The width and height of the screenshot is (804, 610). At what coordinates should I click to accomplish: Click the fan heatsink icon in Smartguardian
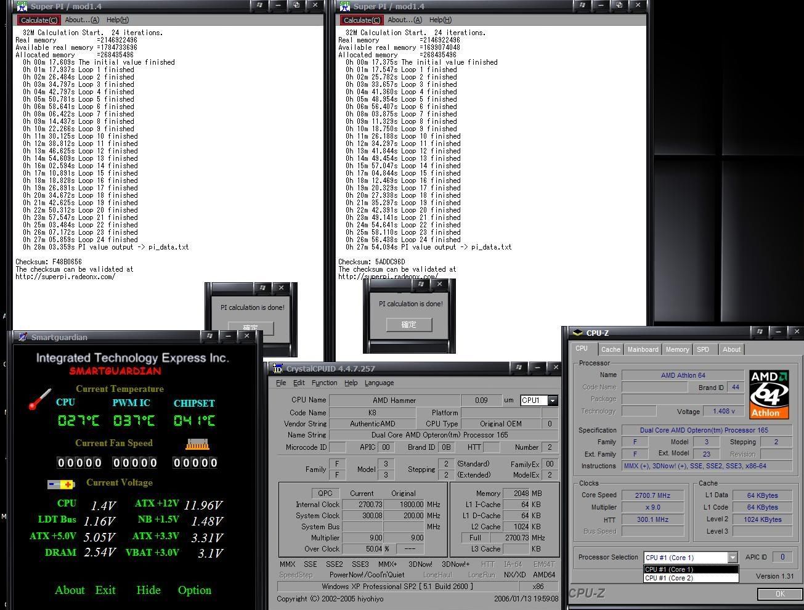point(197,444)
